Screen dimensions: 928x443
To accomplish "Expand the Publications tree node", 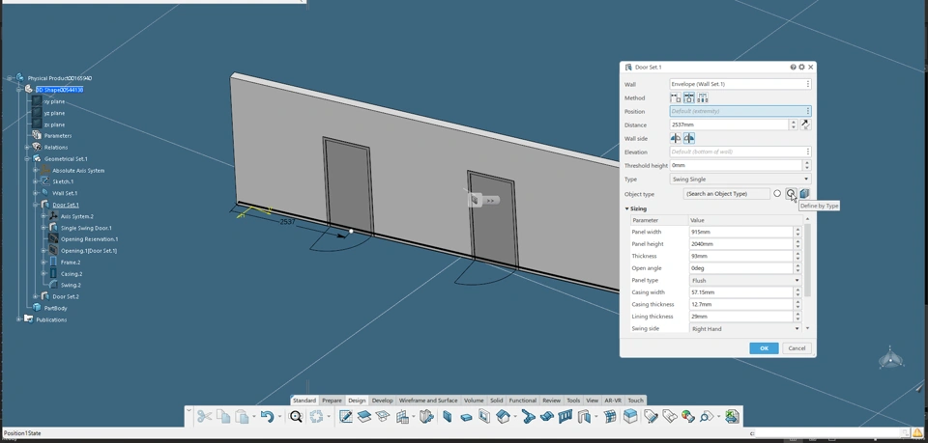I will pyautogui.click(x=19, y=319).
